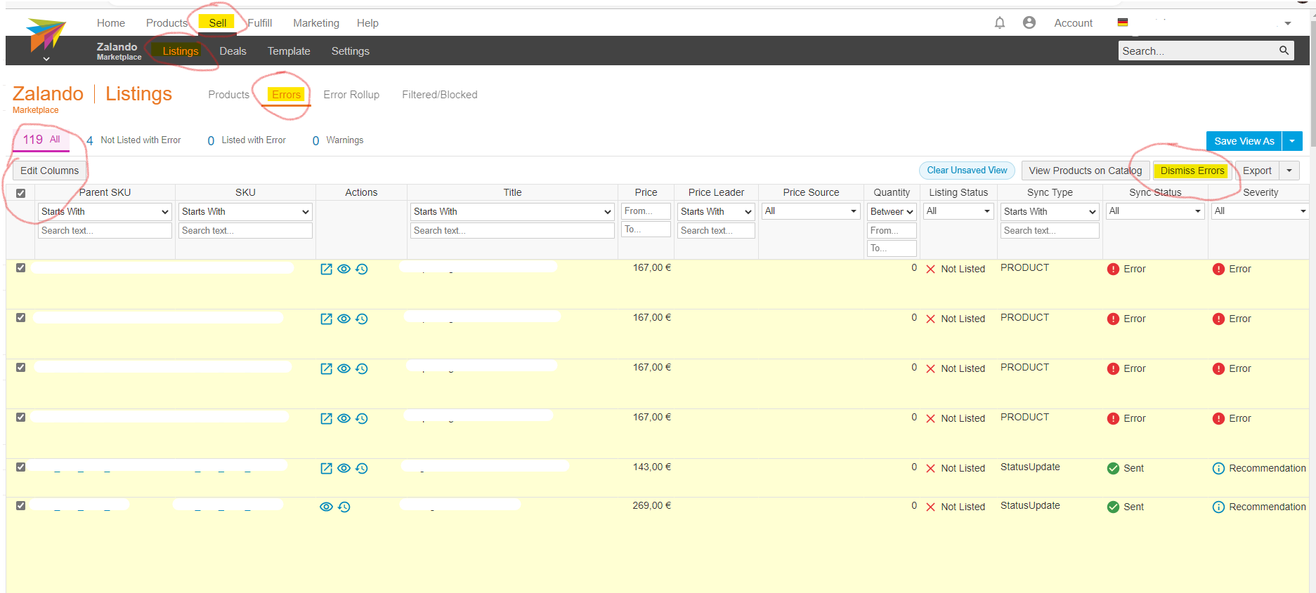Switch to the Deals tab

233,51
